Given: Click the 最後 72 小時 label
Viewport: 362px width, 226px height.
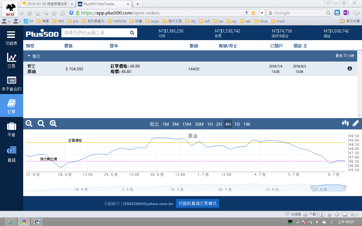Looking at the screenshot, I should click(345, 56).
